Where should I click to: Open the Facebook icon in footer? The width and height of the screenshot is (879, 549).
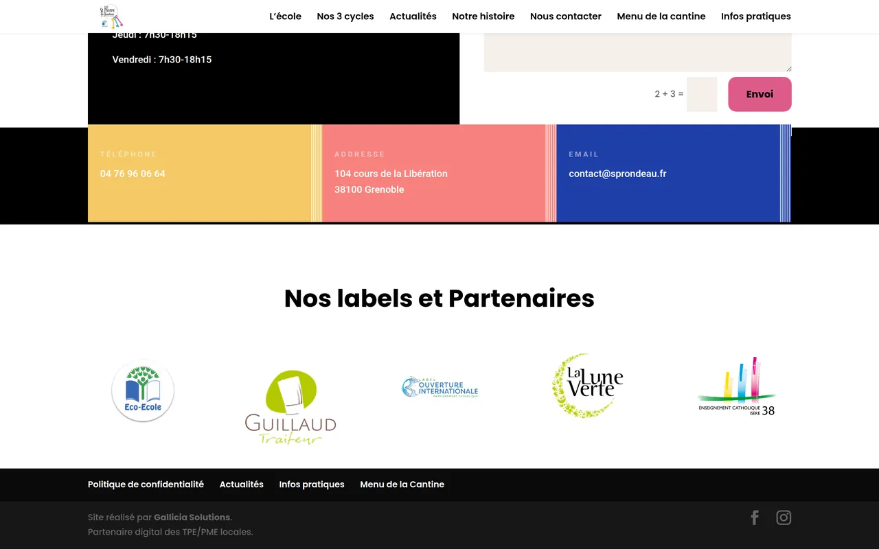[x=755, y=517]
